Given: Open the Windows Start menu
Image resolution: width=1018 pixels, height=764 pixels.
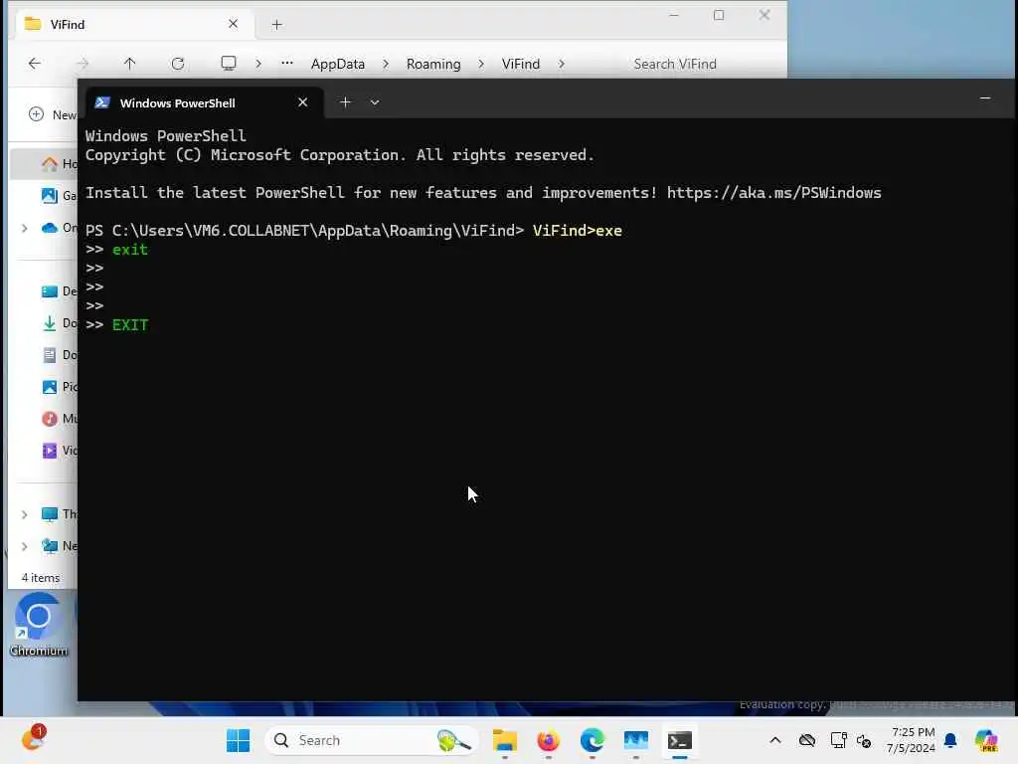Looking at the screenshot, I should click(x=238, y=740).
